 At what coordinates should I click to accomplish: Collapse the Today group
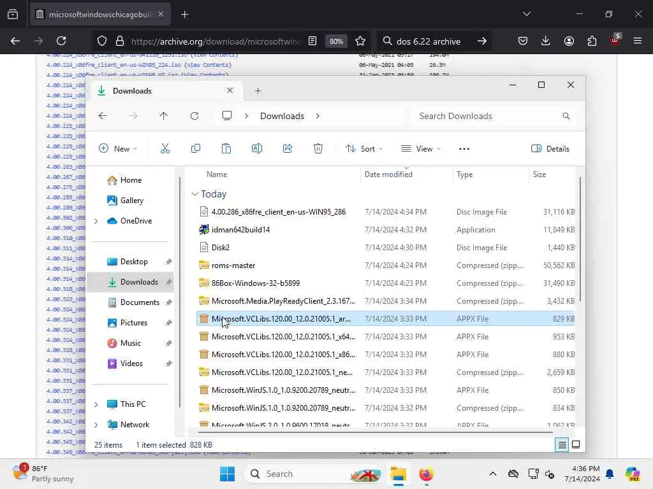[x=194, y=194]
